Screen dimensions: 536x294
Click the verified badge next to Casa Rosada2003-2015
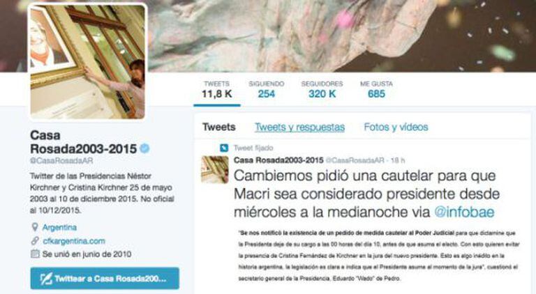tap(144, 148)
